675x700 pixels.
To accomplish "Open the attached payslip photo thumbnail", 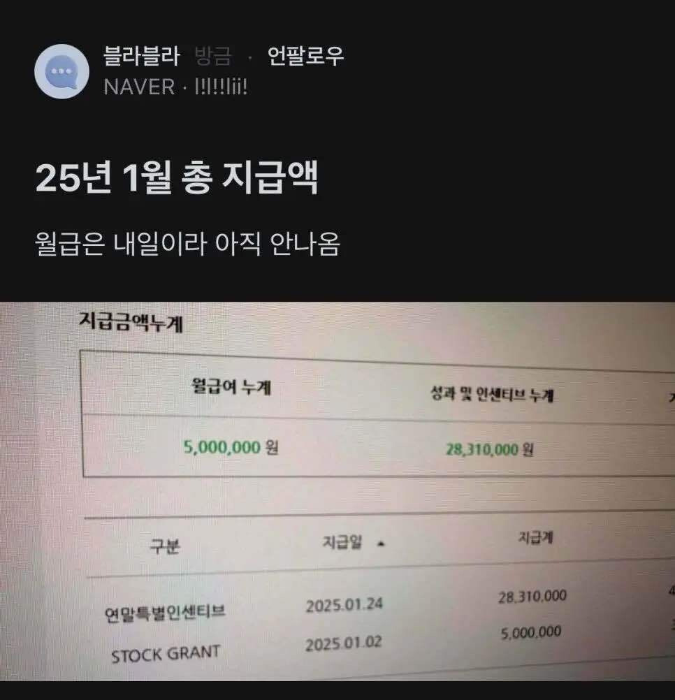I will point(337,491).
